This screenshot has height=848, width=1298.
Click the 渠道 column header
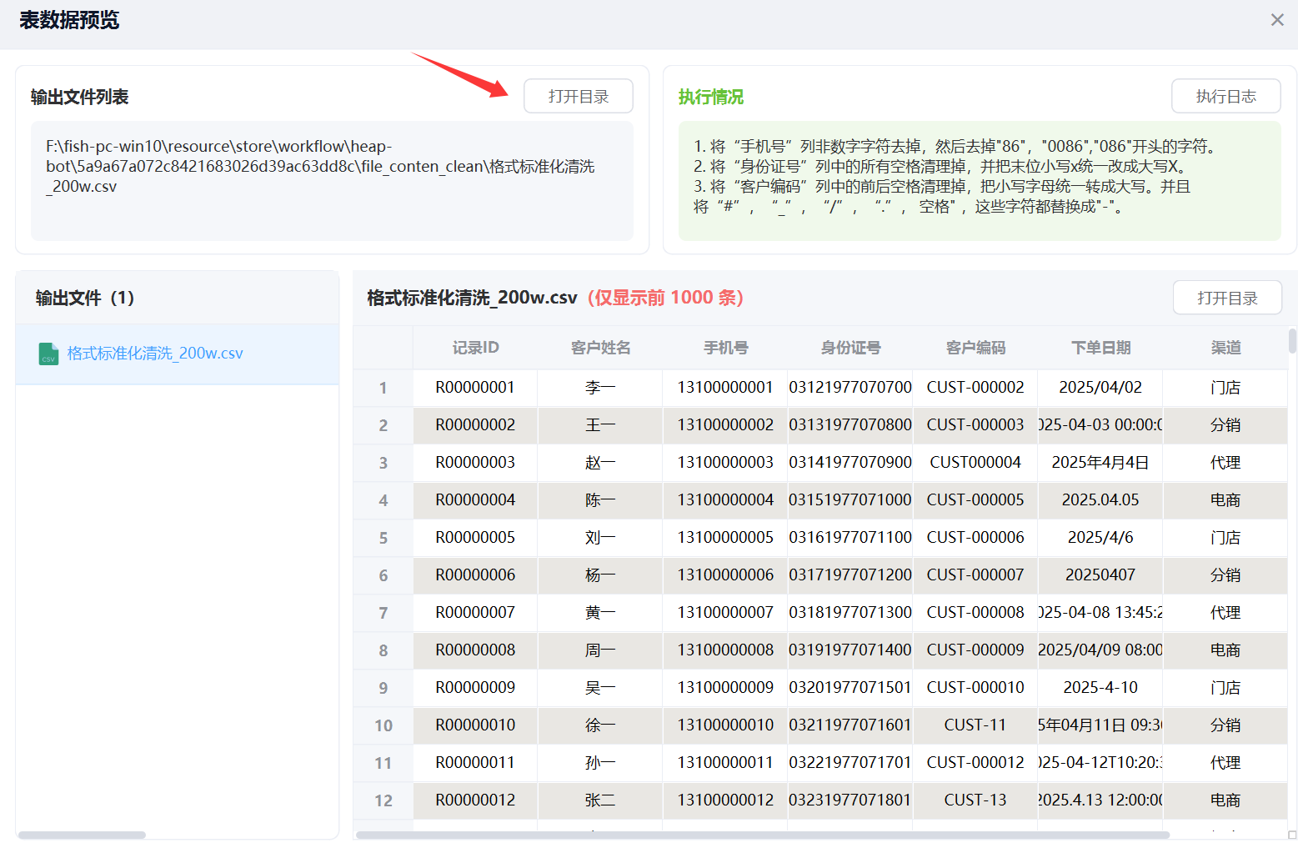click(x=1225, y=348)
